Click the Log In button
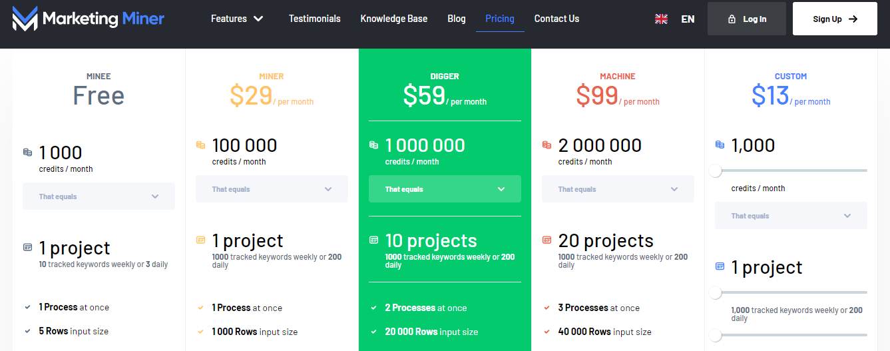This screenshot has height=351, width=890. 747,19
